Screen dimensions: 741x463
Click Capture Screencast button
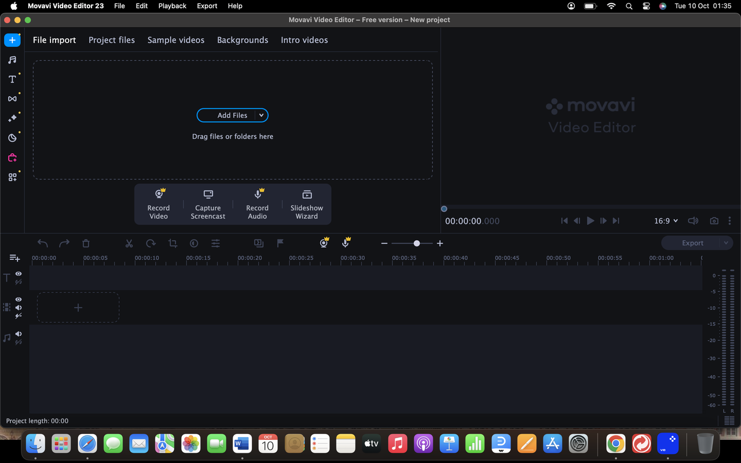[x=208, y=204]
